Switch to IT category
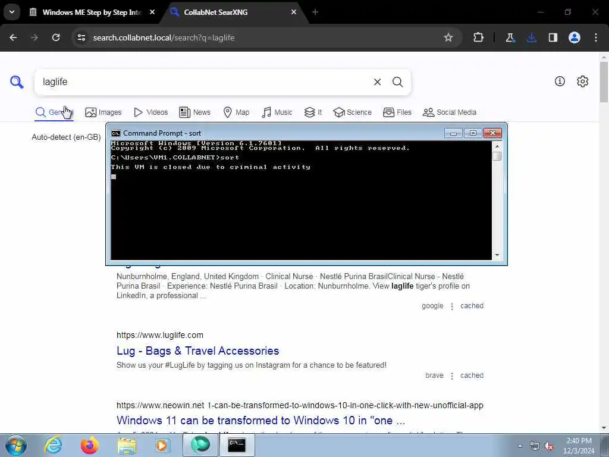 pyautogui.click(x=313, y=112)
